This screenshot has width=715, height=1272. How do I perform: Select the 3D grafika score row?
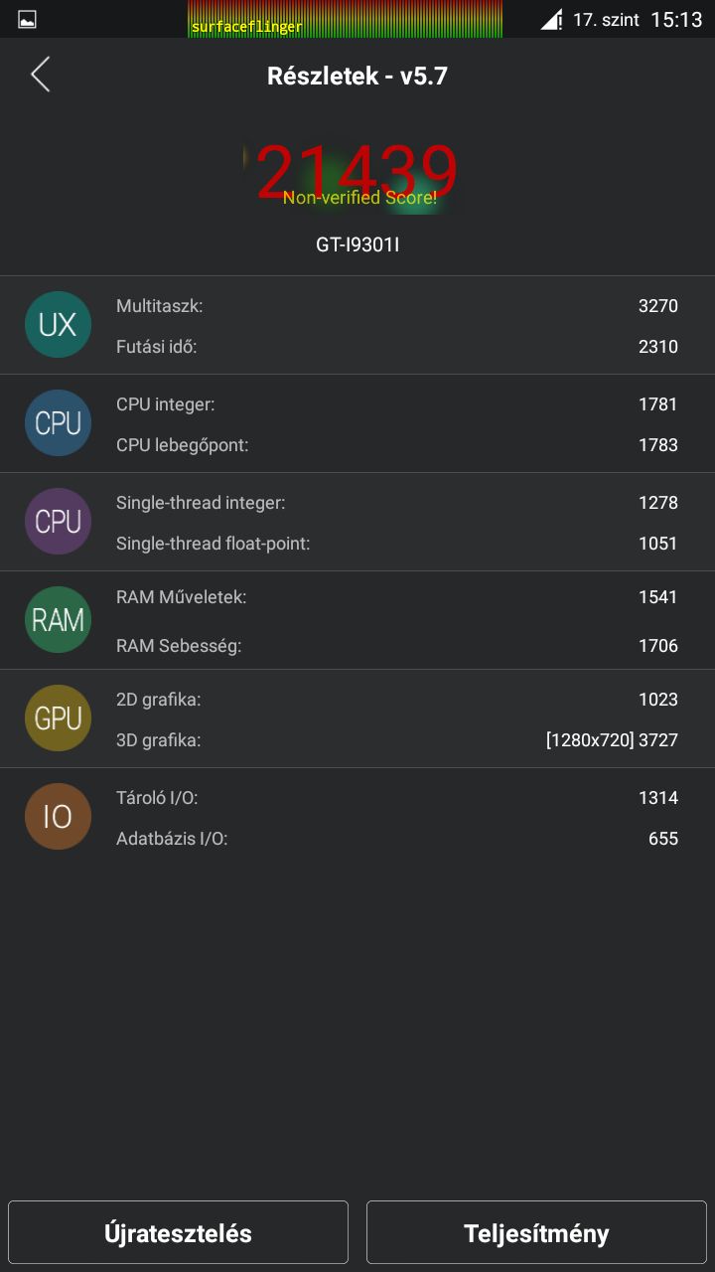click(397, 740)
